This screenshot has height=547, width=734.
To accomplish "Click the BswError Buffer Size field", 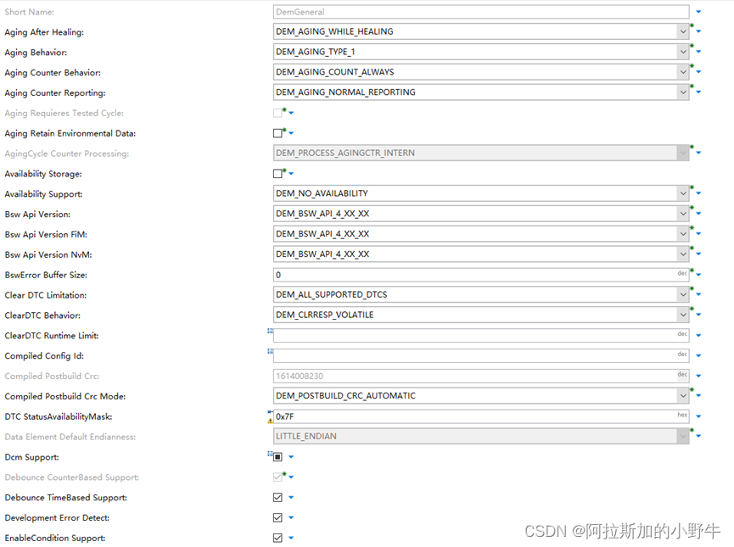I will click(481, 275).
